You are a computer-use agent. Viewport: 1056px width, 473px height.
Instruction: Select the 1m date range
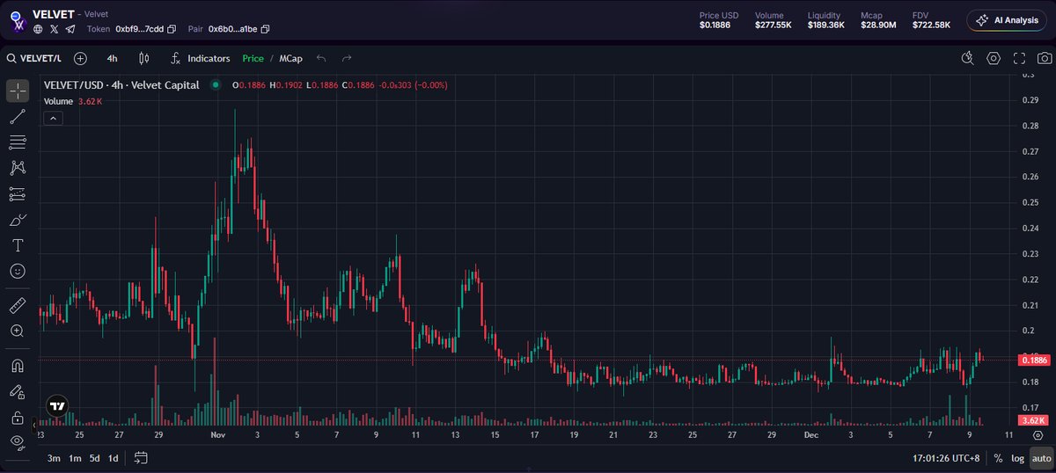pyautogui.click(x=75, y=458)
